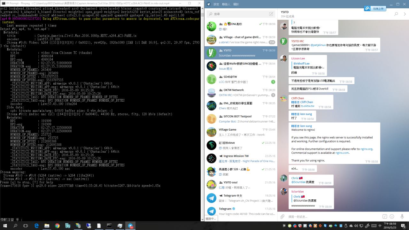The height and width of the screenshot is (230, 409).
Task: Search in YSITD chat magnifier icon
Action: point(396,14)
